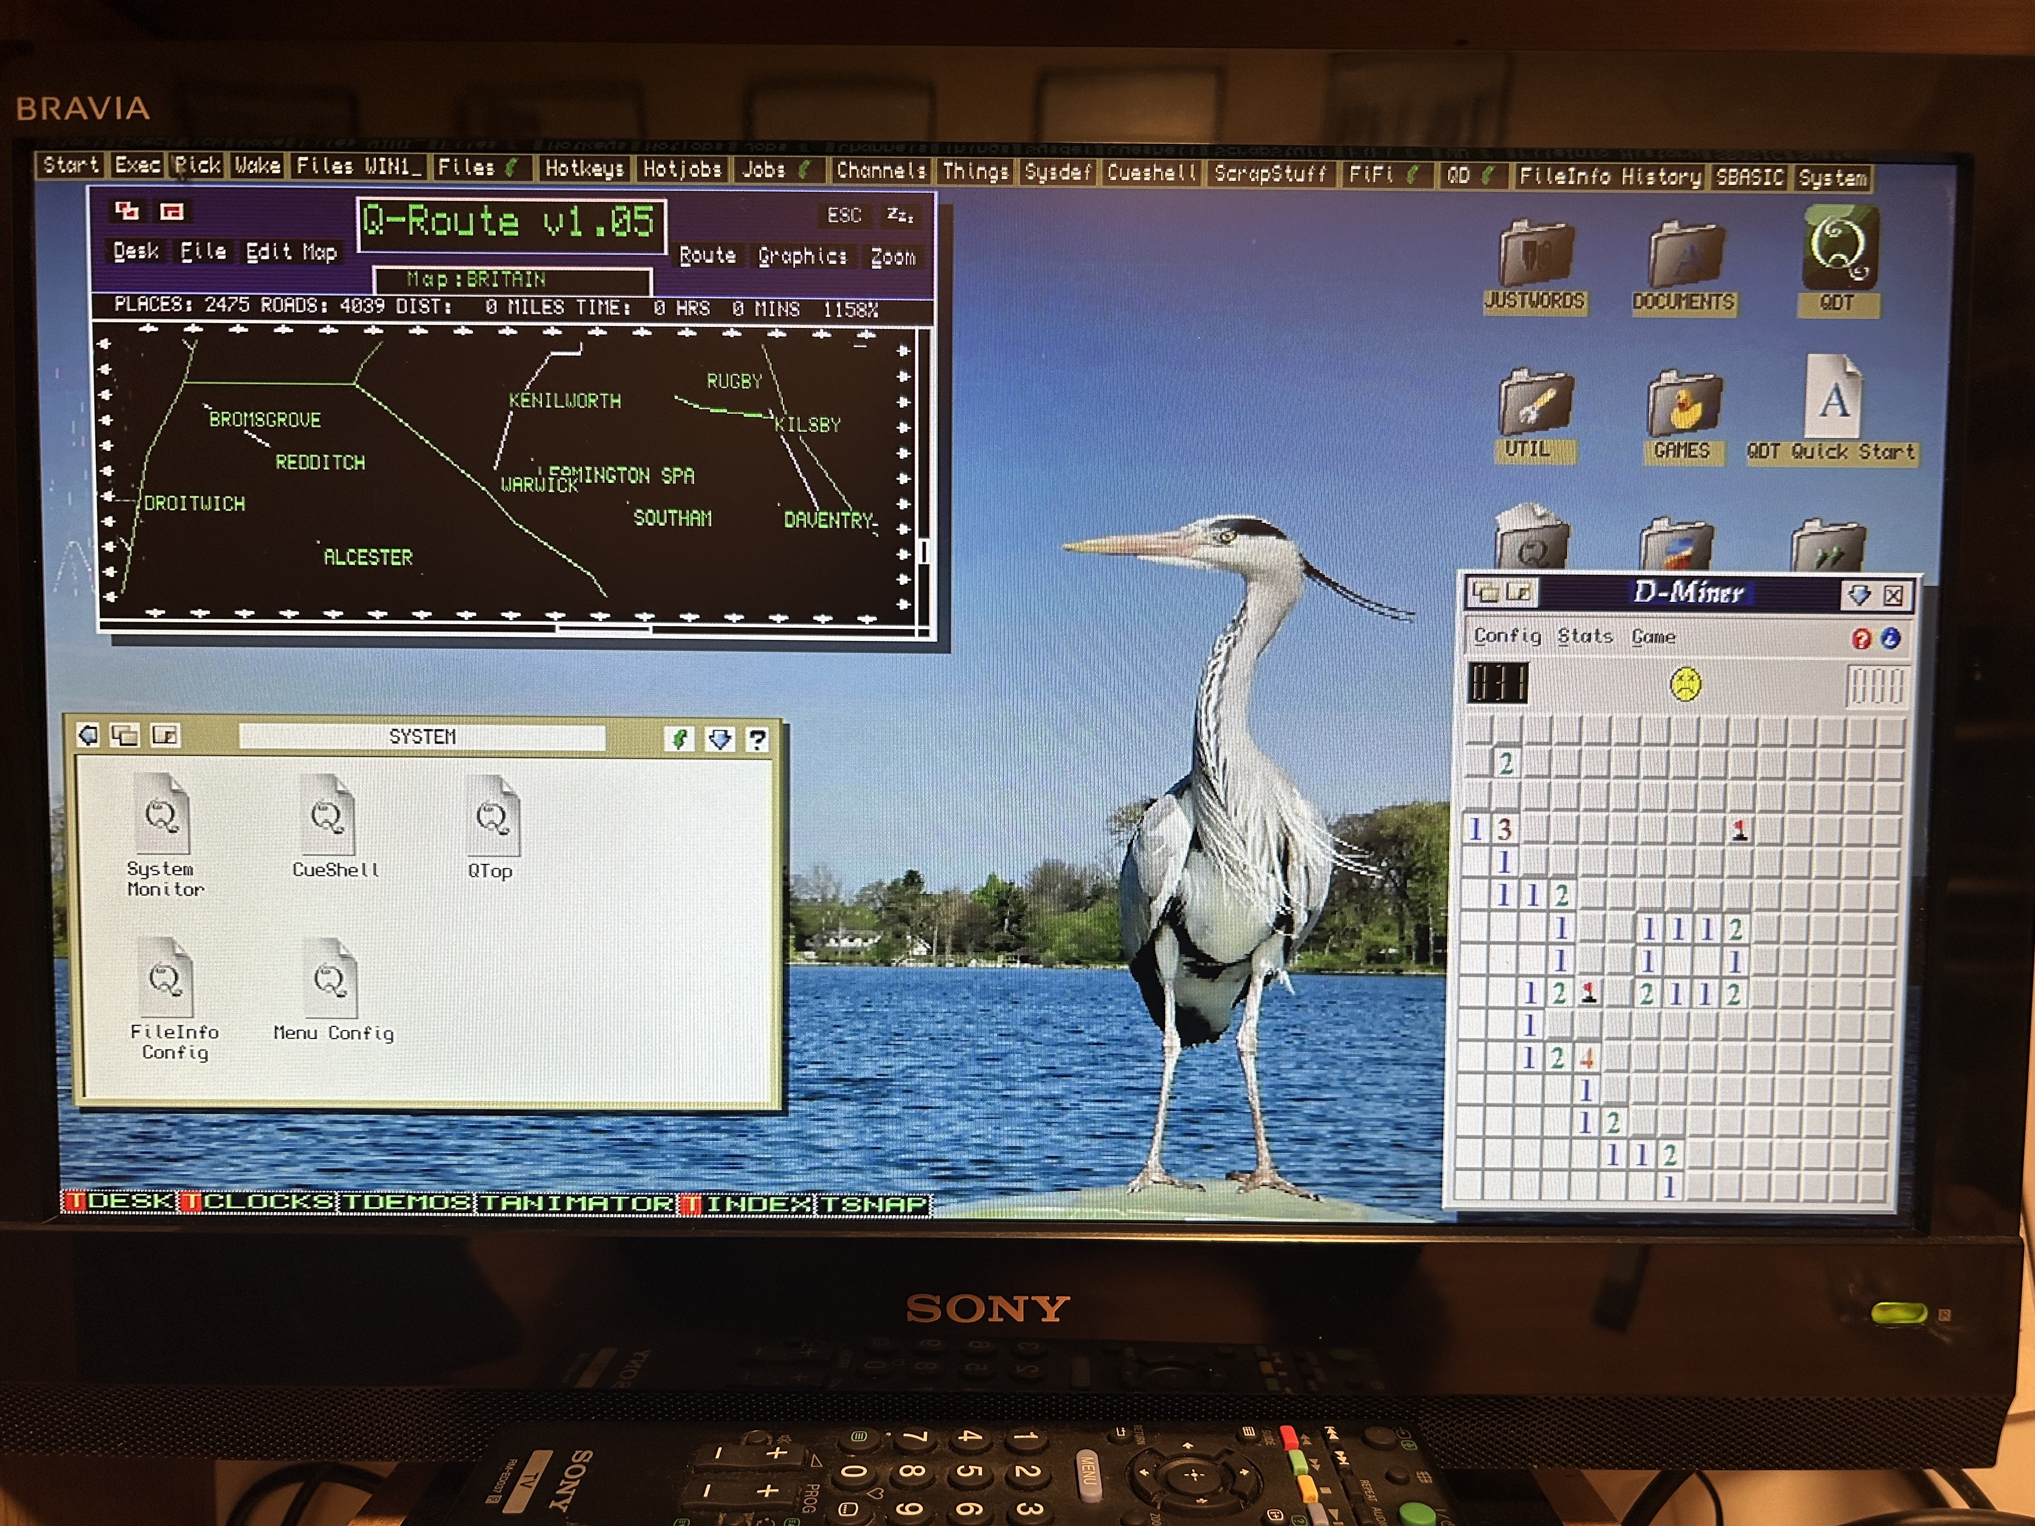2035x1526 pixels.
Task: Click the Hotjobs button on top bar
Action: click(x=682, y=169)
